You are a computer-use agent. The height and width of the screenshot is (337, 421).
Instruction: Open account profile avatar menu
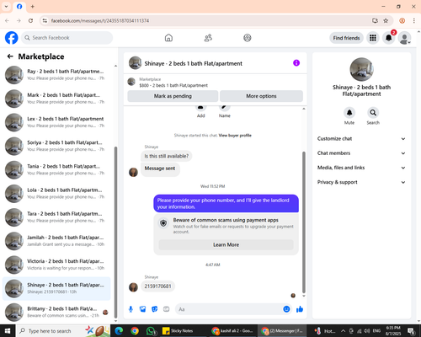click(404, 38)
